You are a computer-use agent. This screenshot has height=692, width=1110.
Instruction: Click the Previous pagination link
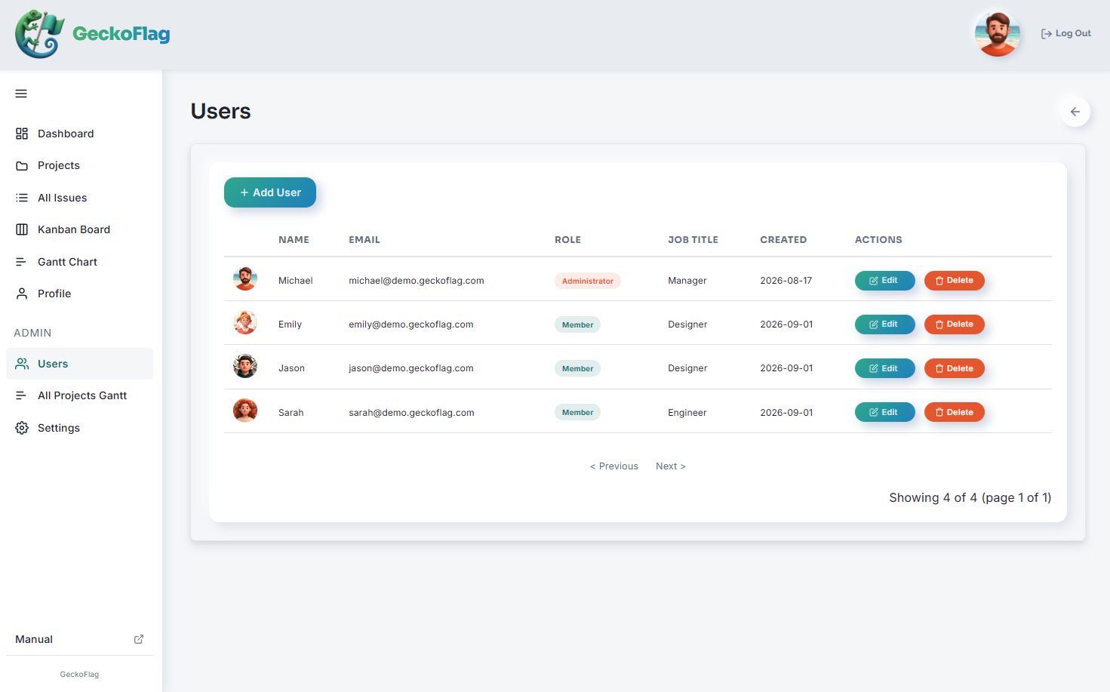(x=614, y=466)
